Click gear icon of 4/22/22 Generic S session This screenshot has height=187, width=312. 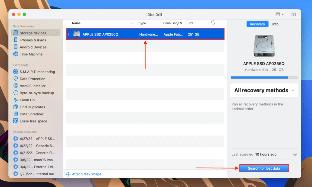[x=15, y=146]
